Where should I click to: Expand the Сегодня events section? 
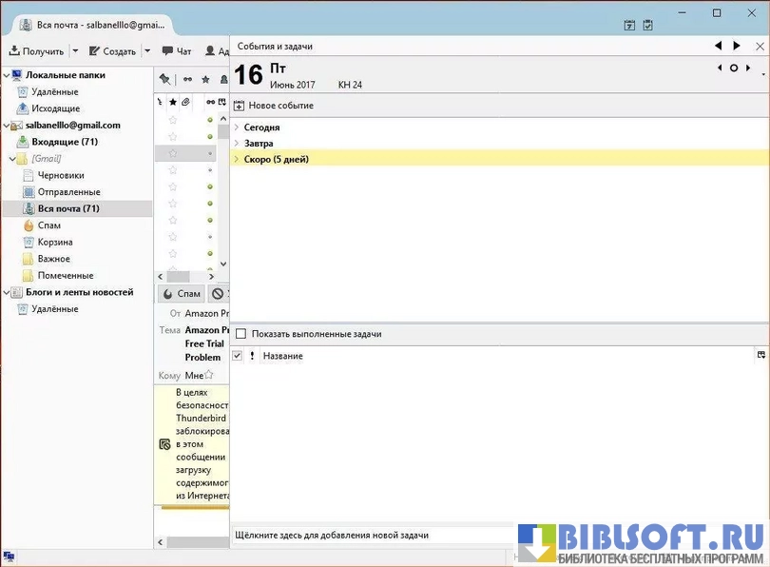pos(237,127)
